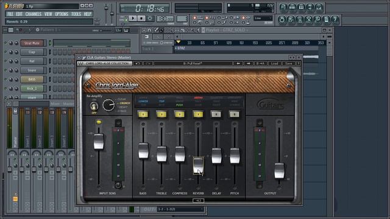Click the BASS channel button
Image resolution: width=390 pixels, height=219 pixels.
click(x=32, y=80)
